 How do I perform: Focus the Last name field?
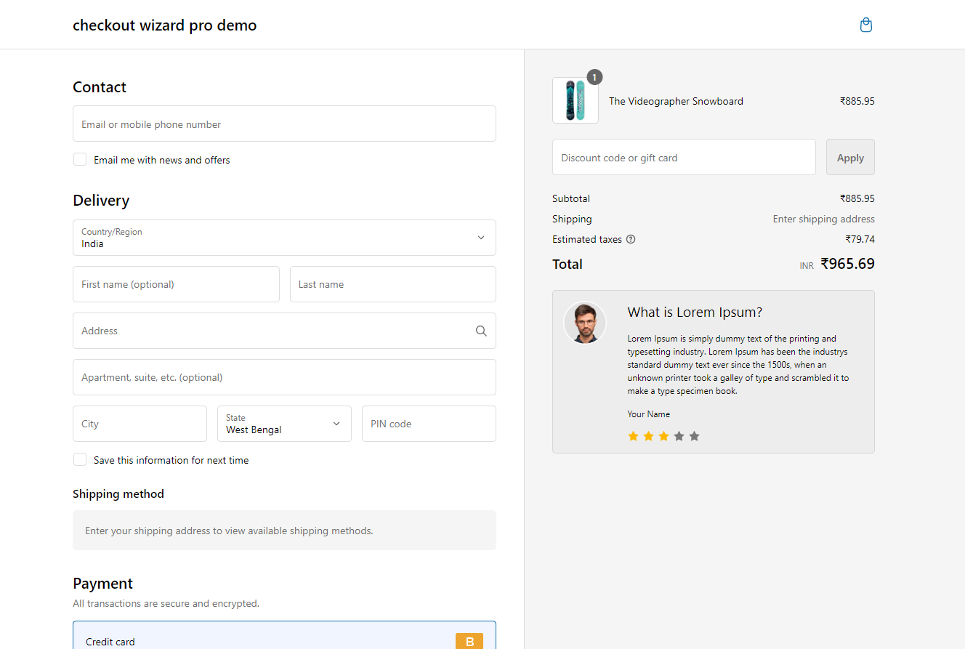click(393, 284)
